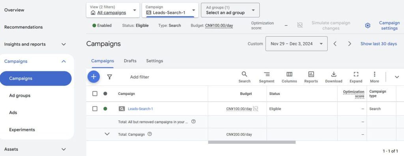Sort by Optimization score column header
The height and width of the screenshot is (156, 404).
[x=353, y=94]
